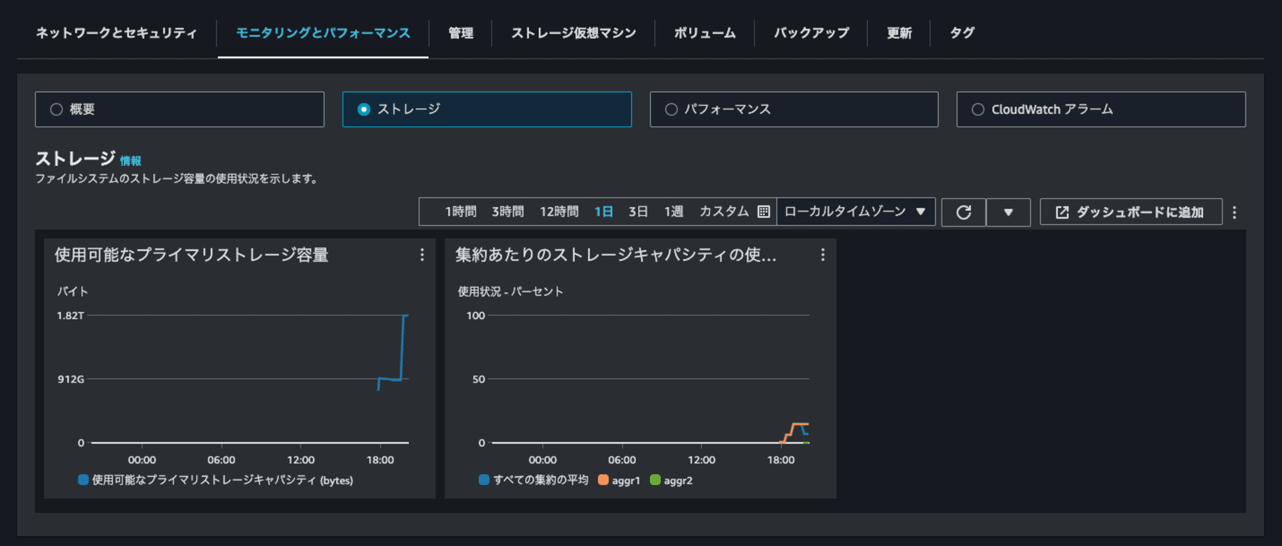Open the 管理 tab
This screenshot has width=1282, height=546.
coord(460,33)
